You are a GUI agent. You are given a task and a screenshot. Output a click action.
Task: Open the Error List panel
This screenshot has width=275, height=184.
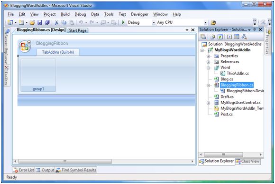[24, 170]
